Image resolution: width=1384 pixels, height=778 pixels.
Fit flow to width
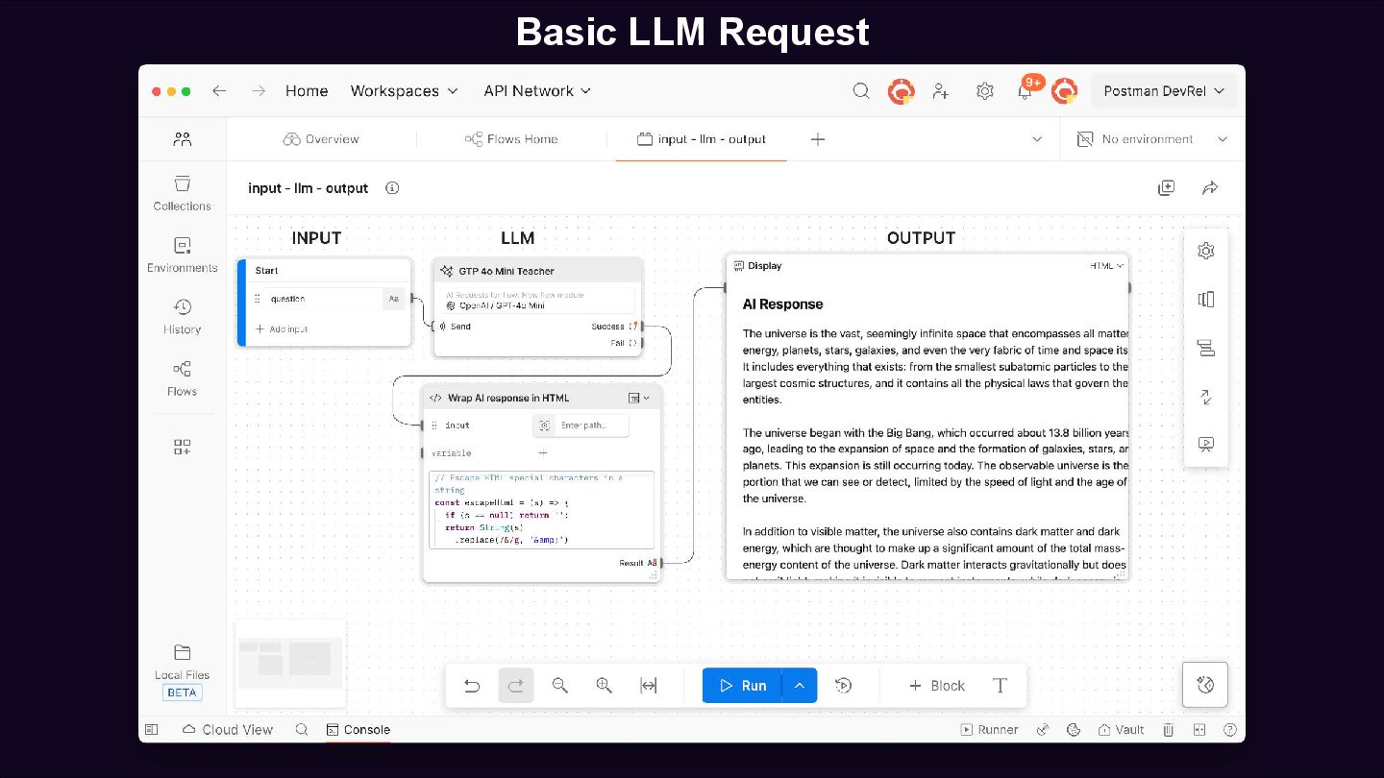pos(649,686)
